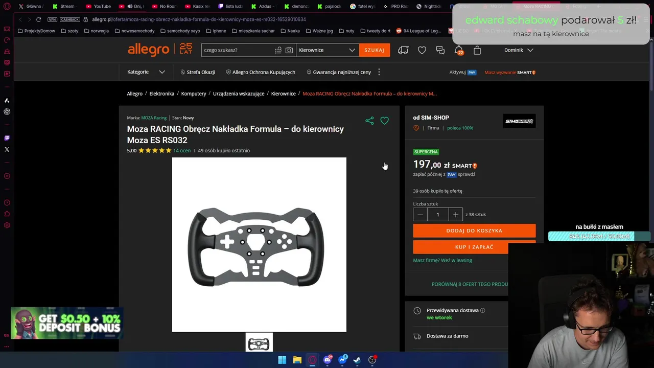Open messages chat icon in header

pyautogui.click(x=440, y=50)
